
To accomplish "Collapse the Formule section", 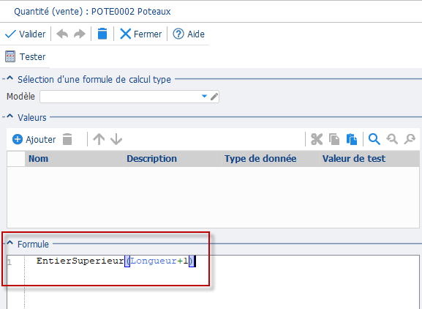I will (x=10, y=243).
